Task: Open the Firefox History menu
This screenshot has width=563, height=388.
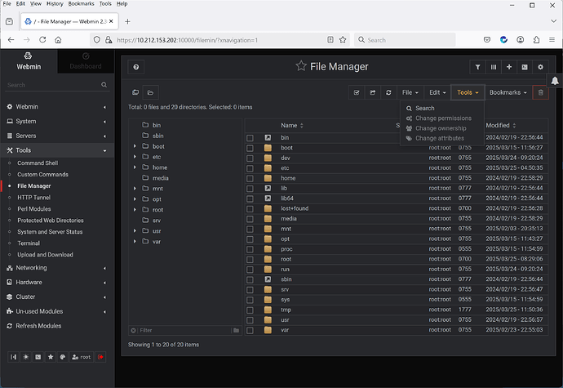Action: [55, 3]
